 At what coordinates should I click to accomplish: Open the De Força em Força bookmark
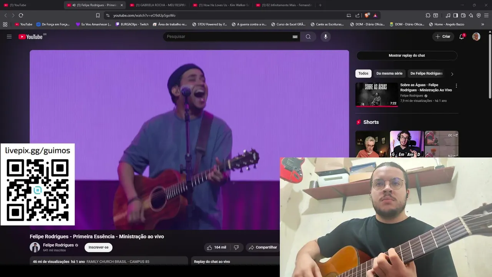coord(53,24)
